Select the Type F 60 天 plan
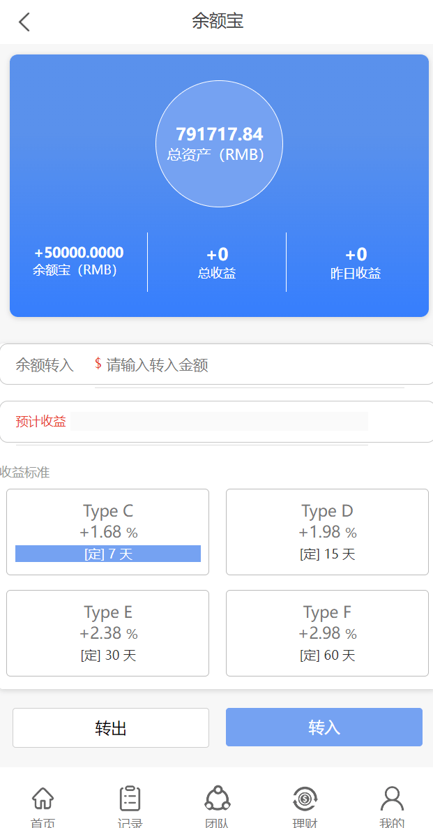The width and height of the screenshot is (433, 828). [x=327, y=633]
